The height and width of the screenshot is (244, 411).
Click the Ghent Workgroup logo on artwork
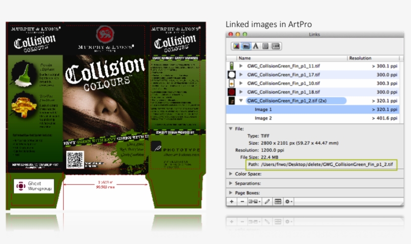click(34, 186)
